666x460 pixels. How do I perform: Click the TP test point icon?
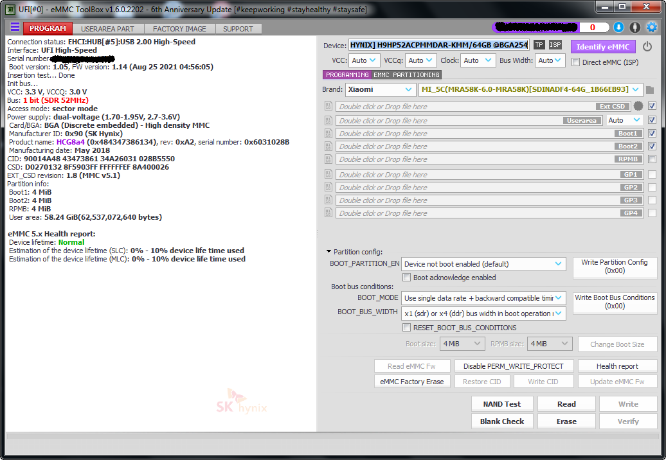[x=539, y=44]
